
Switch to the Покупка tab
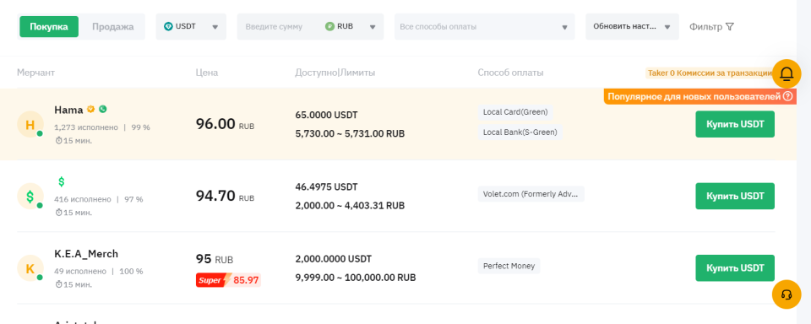pos(49,27)
